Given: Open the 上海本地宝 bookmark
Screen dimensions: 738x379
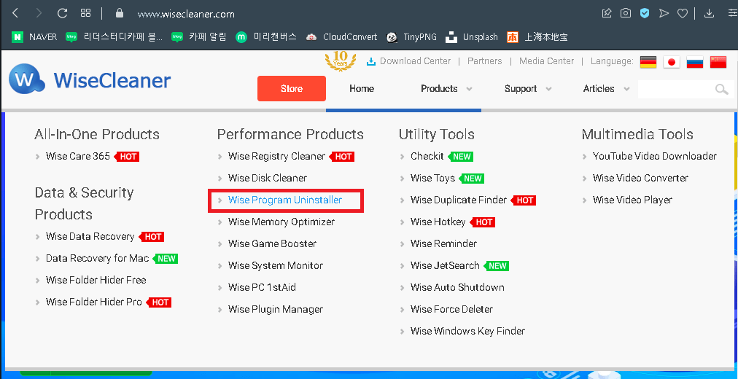Looking at the screenshot, I should [x=537, y=36].
